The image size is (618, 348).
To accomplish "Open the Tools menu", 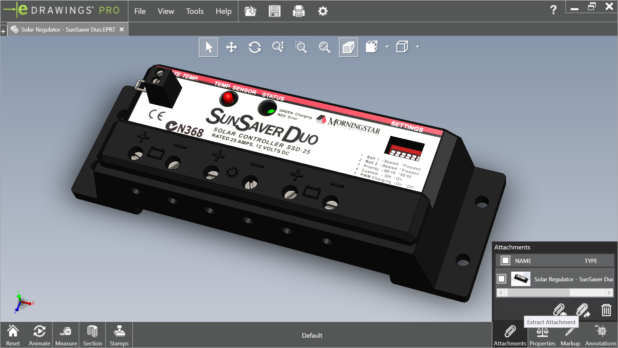I will (194, 11).
